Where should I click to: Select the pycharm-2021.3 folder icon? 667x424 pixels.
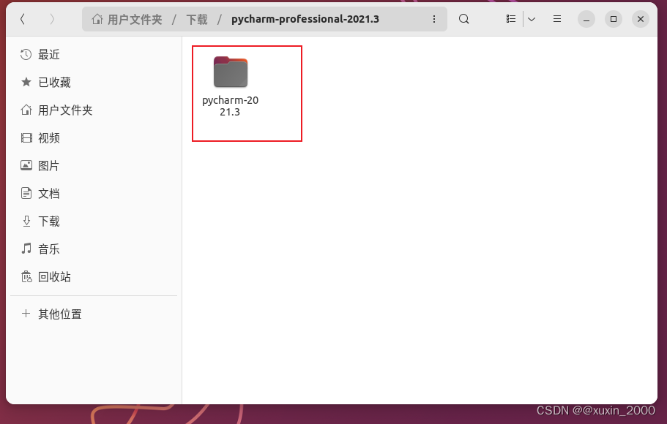[231, 72]
